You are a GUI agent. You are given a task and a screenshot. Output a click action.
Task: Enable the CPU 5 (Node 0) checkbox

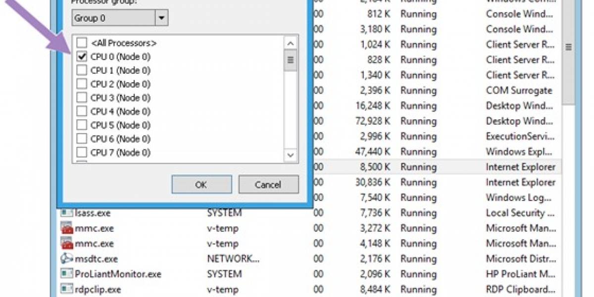click(82, 125)
